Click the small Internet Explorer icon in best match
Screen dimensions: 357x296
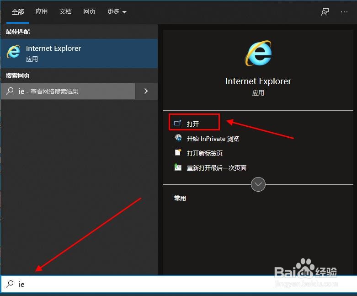pos(13,52)
